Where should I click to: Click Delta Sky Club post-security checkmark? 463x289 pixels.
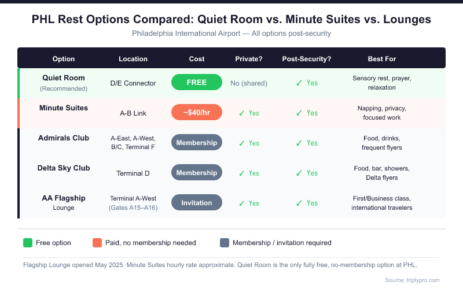pos(299,173)
